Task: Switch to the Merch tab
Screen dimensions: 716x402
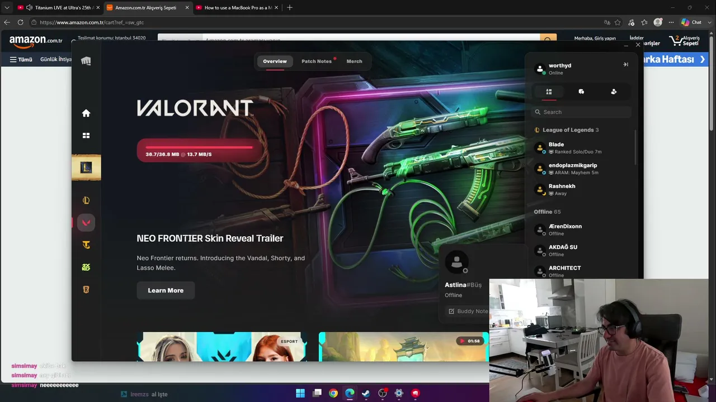Action: pos(354,61)
